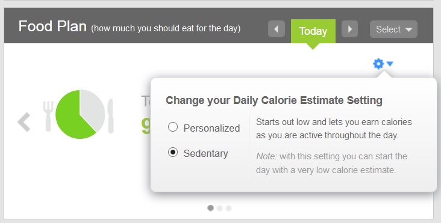Select the second carousel page dot
The image size is (441, 223).
pos(220,208)
